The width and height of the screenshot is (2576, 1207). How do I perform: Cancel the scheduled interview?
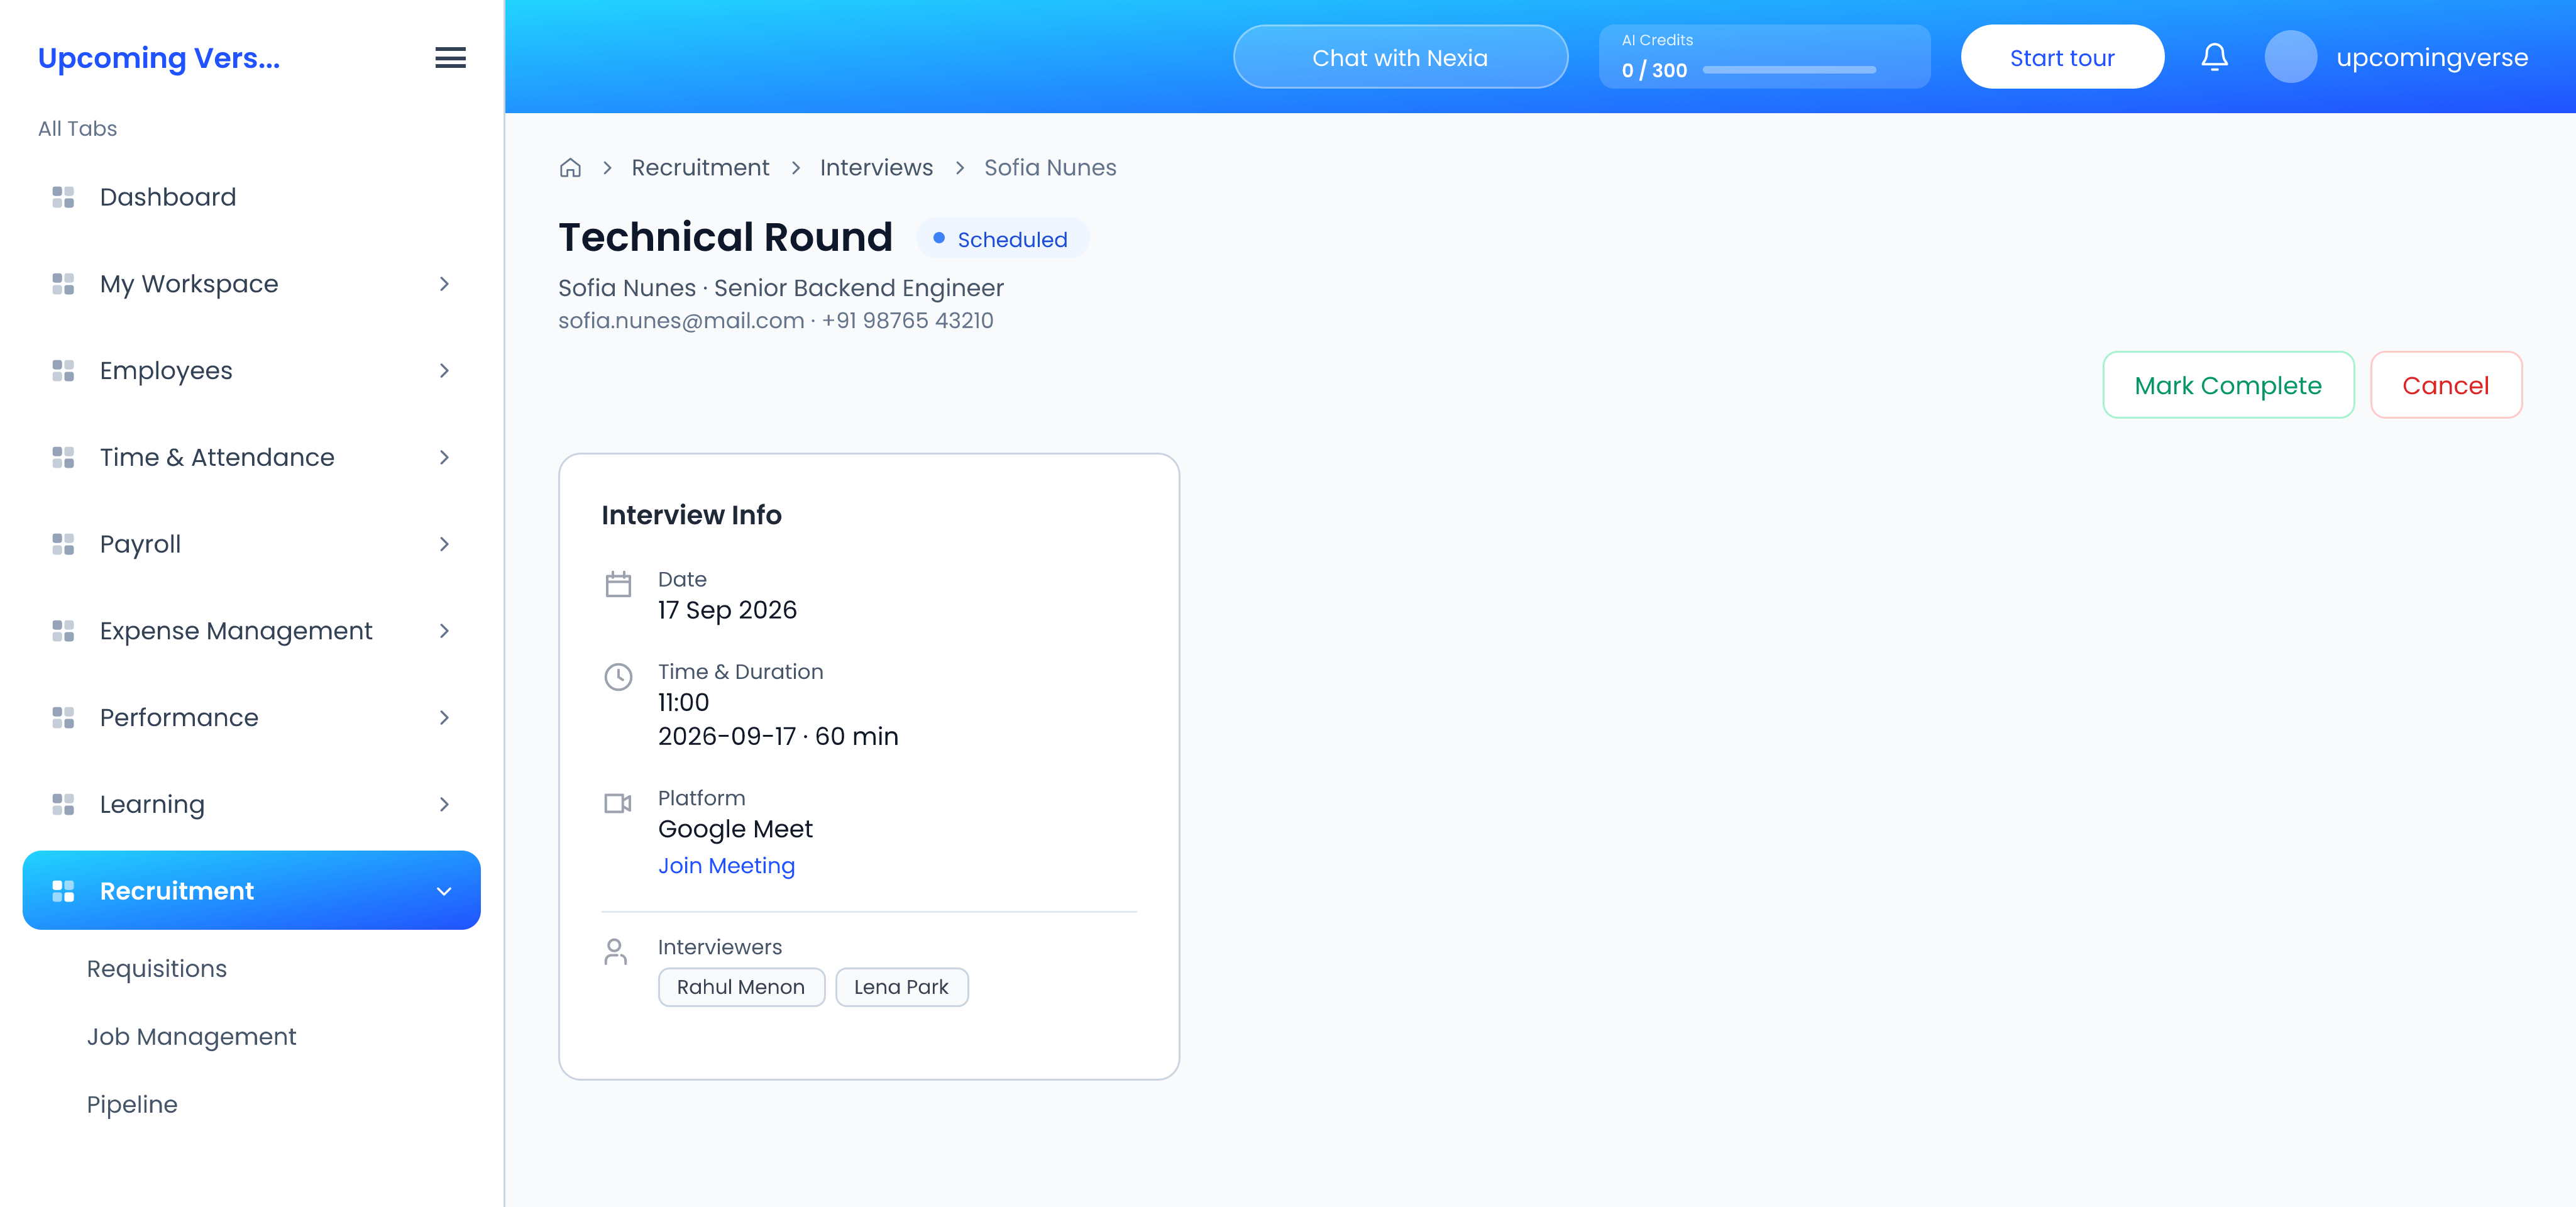[2446, 385]
